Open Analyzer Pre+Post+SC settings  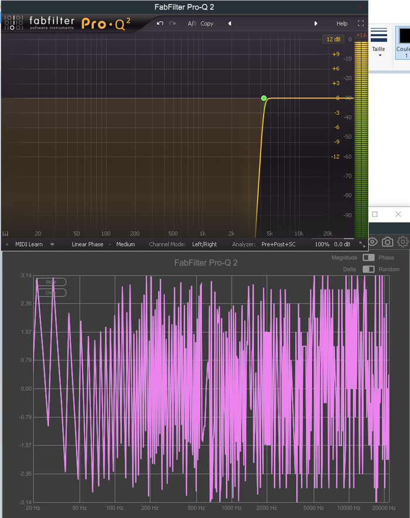click(x=278, y=244)
